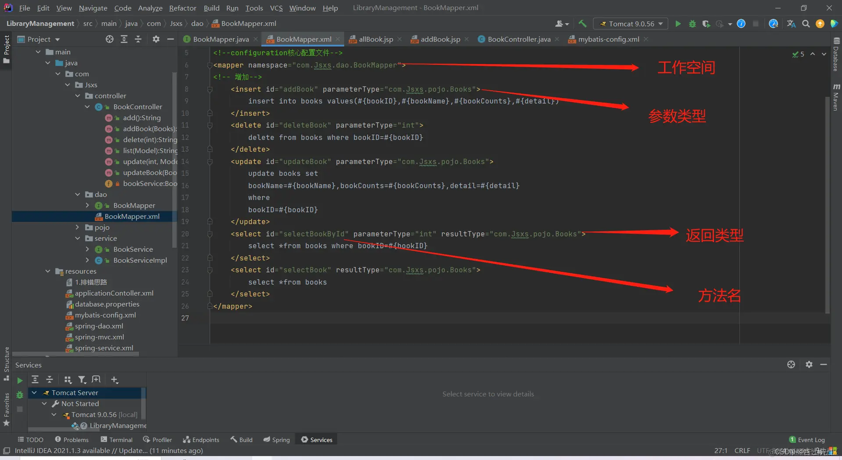Open the Spring tool window
Image resolution: width=842 pixels, height=460 pixels.
tap(277, 439)
